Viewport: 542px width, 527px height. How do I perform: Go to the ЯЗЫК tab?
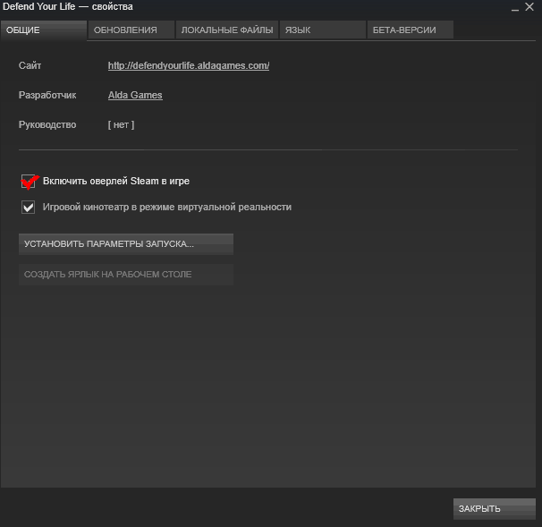click(298, 30)
